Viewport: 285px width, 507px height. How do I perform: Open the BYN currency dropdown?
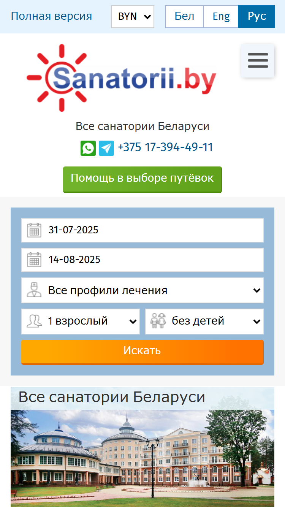coord(133,17)
